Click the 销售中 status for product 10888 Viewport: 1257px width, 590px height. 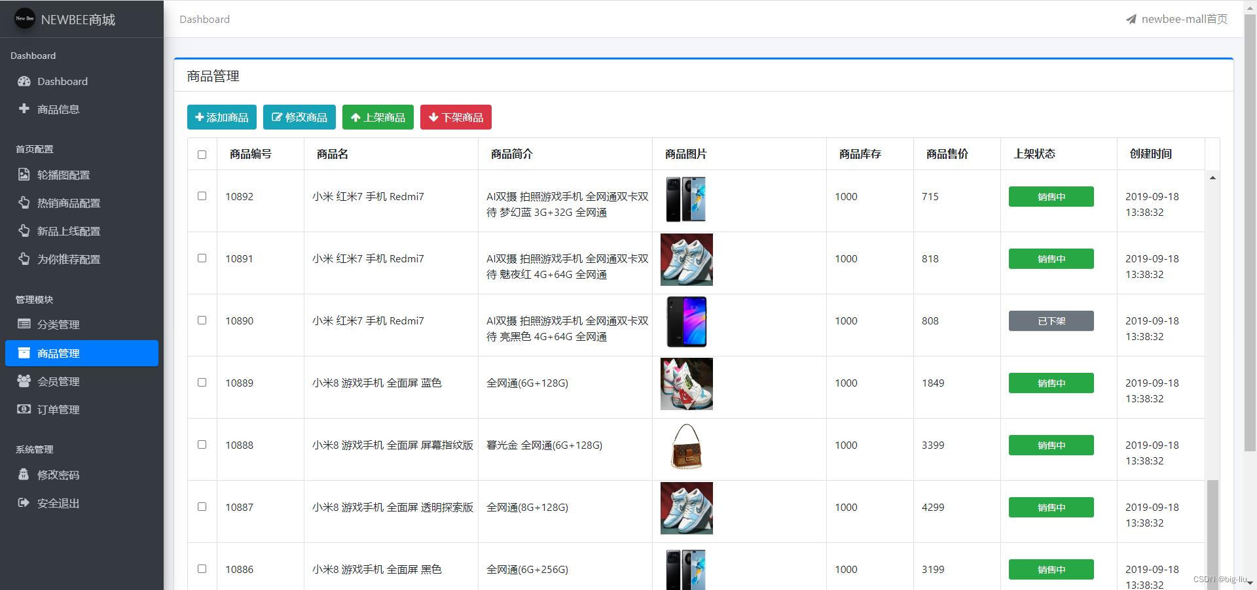[1051, 445]
